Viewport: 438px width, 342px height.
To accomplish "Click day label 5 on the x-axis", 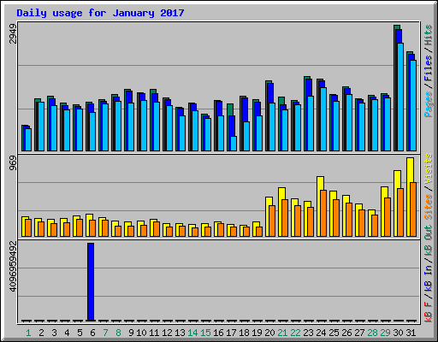I will [80, 333].
